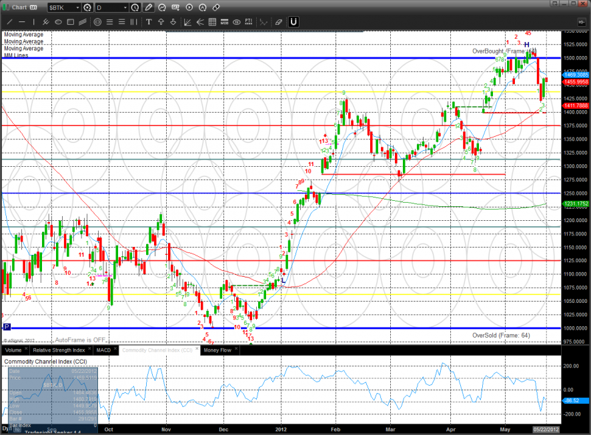
Task: Click the 1231.1752 green price label
Action: [x=575, y=203]
